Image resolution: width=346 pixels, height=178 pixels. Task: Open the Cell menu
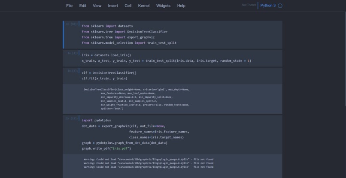click(128, 6)
